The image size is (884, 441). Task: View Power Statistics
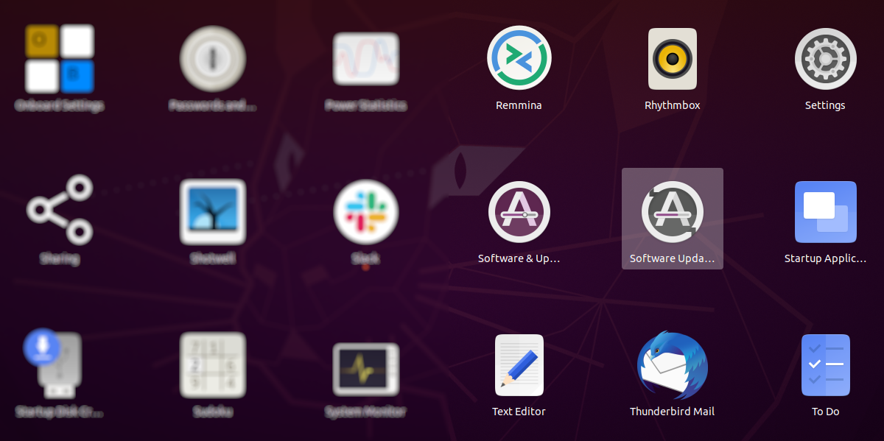coord(365,58)
